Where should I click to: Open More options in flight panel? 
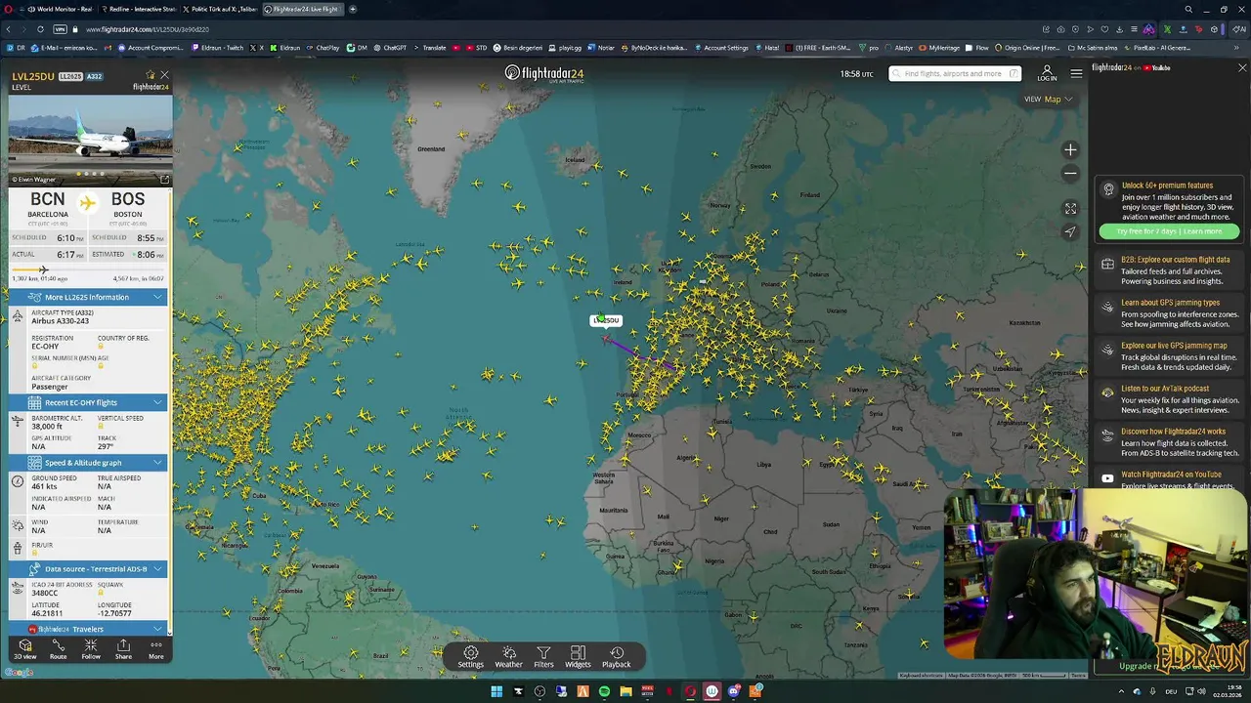[155, 650]
